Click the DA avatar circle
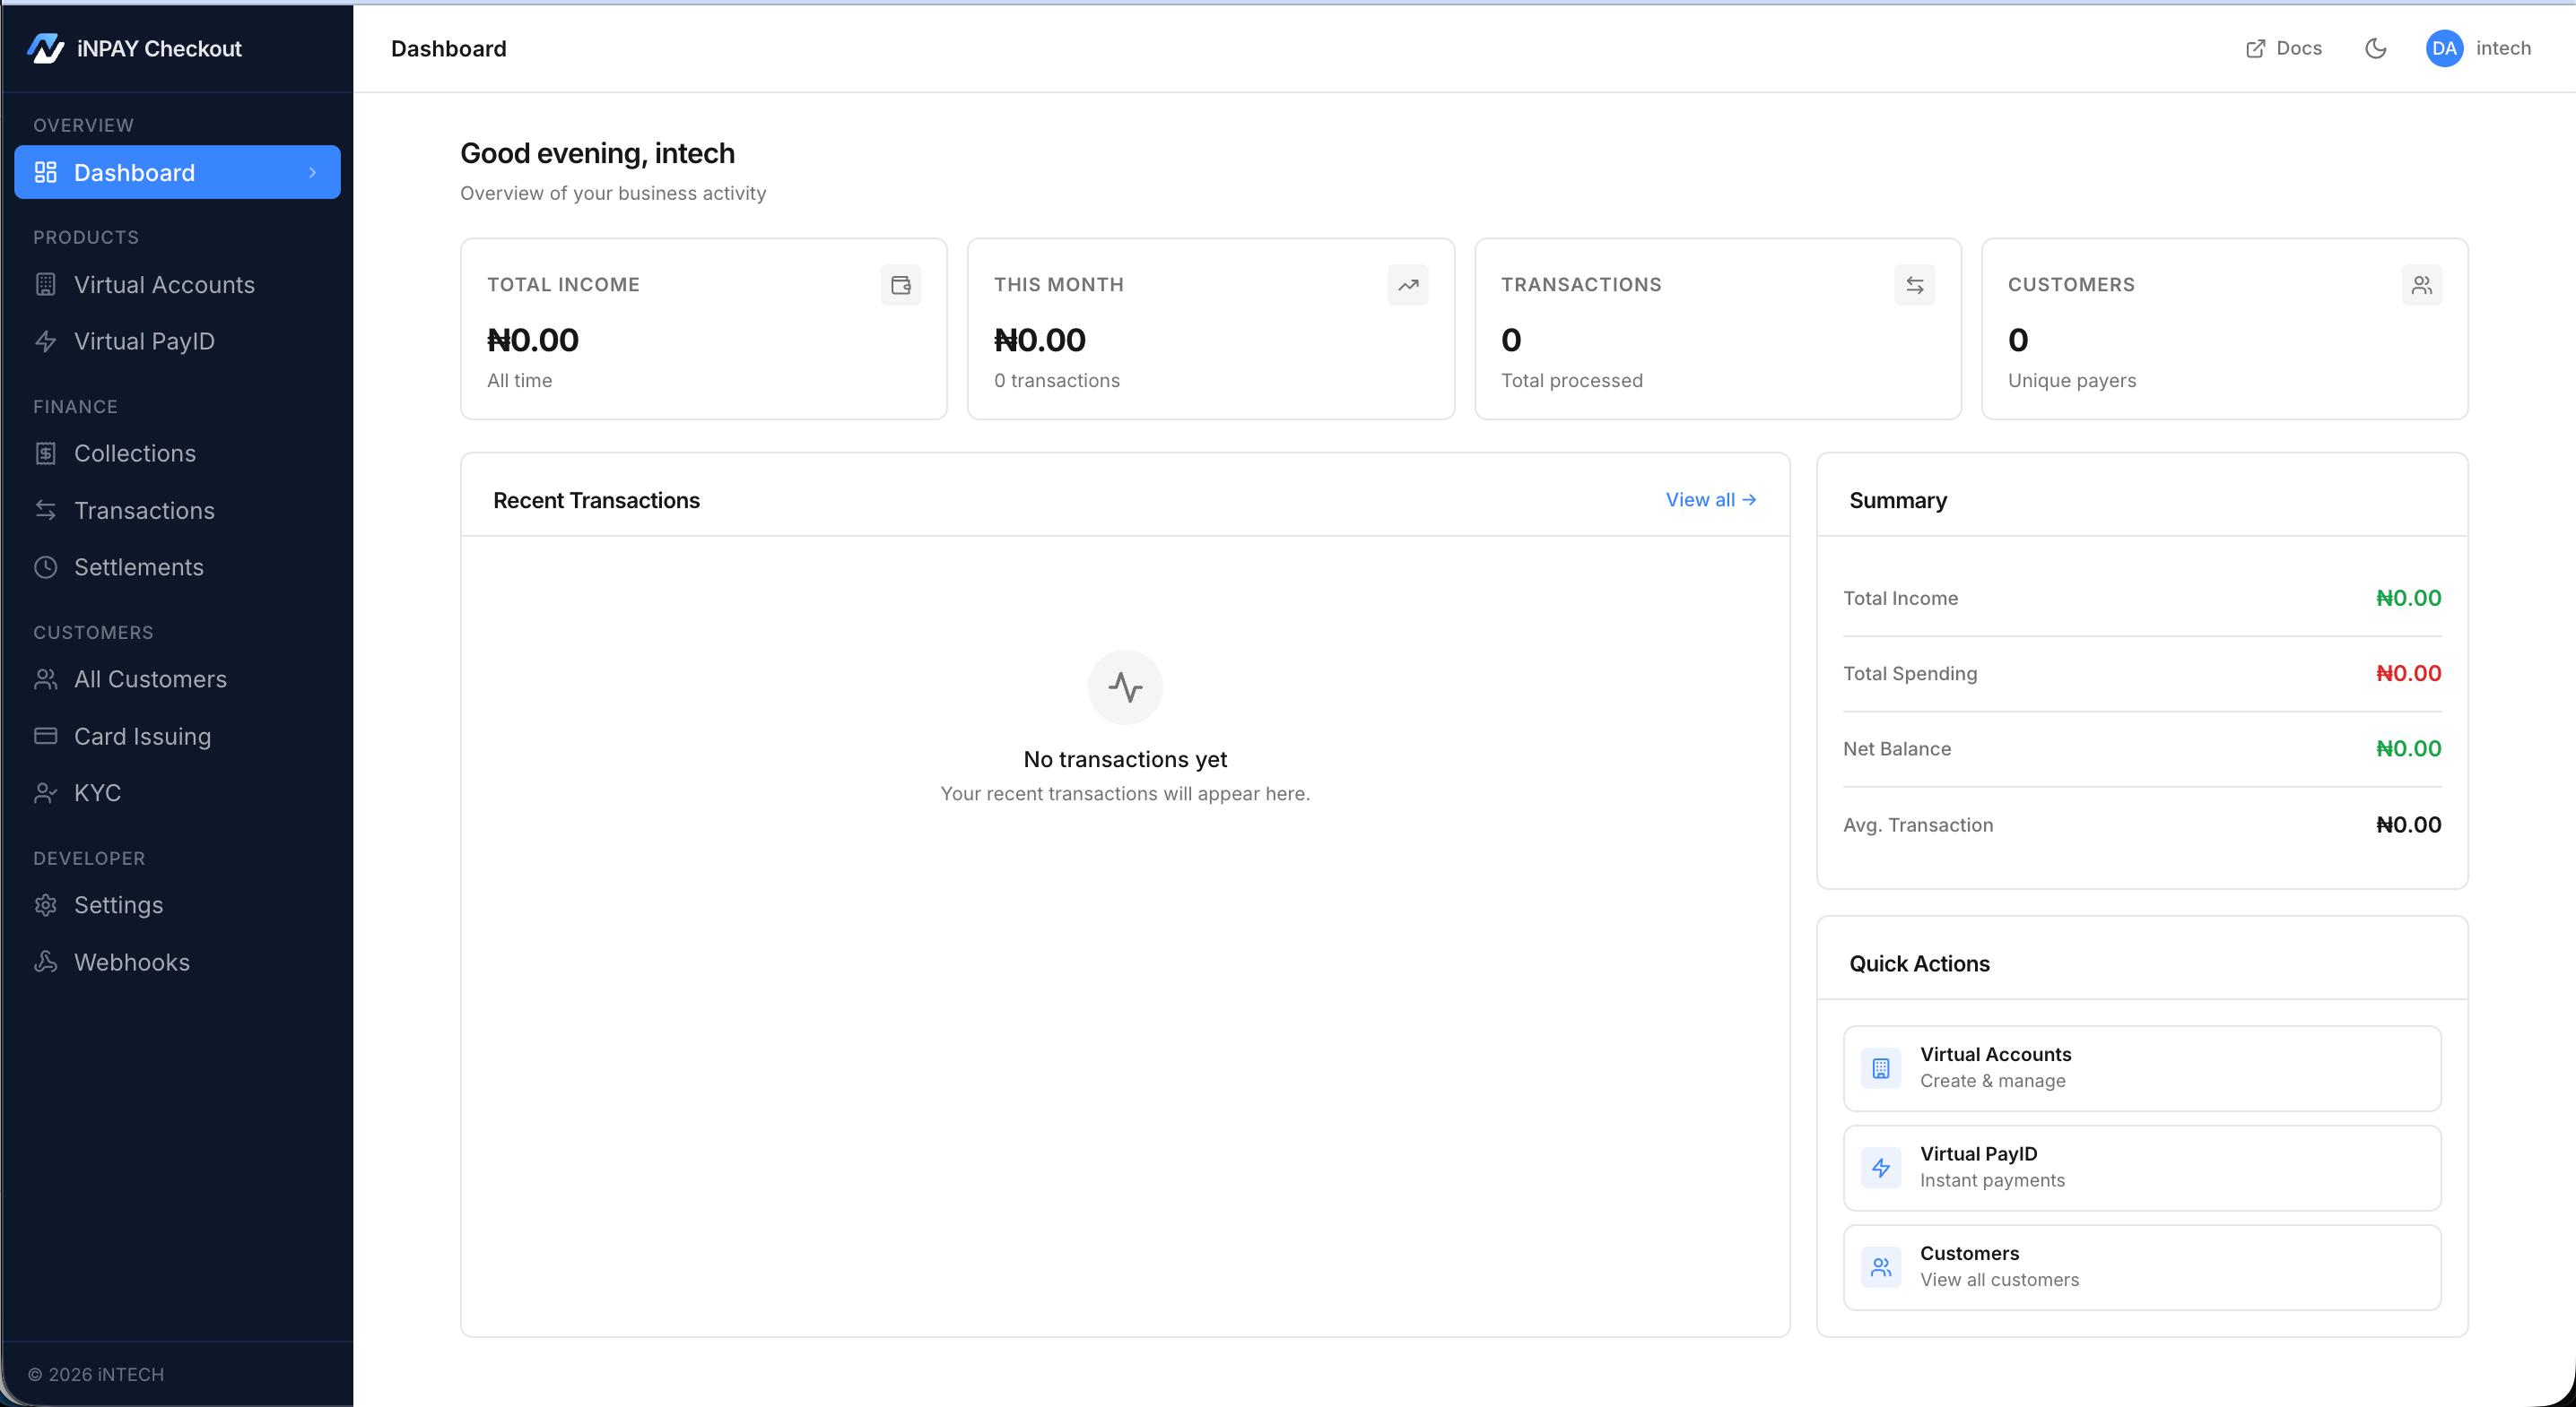 coord(2443,48)
